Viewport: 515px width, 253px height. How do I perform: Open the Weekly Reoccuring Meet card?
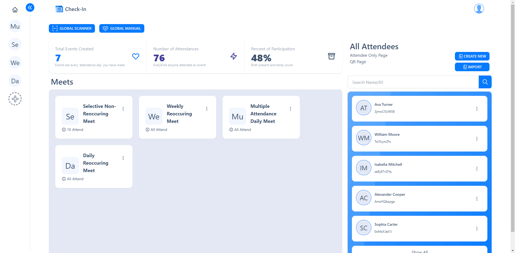178,117
